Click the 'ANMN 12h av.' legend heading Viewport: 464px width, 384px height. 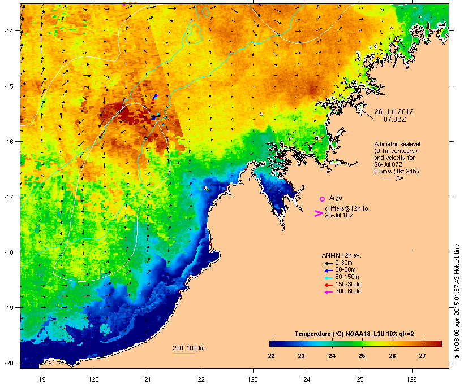341,255
